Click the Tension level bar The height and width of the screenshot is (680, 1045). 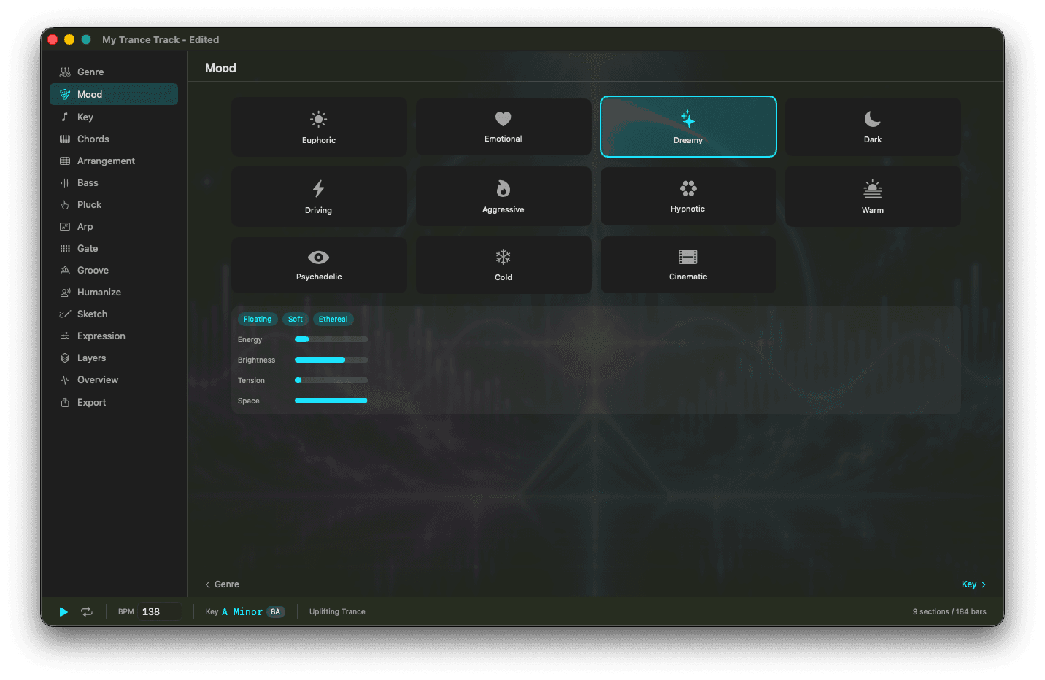tap(331, 380)
